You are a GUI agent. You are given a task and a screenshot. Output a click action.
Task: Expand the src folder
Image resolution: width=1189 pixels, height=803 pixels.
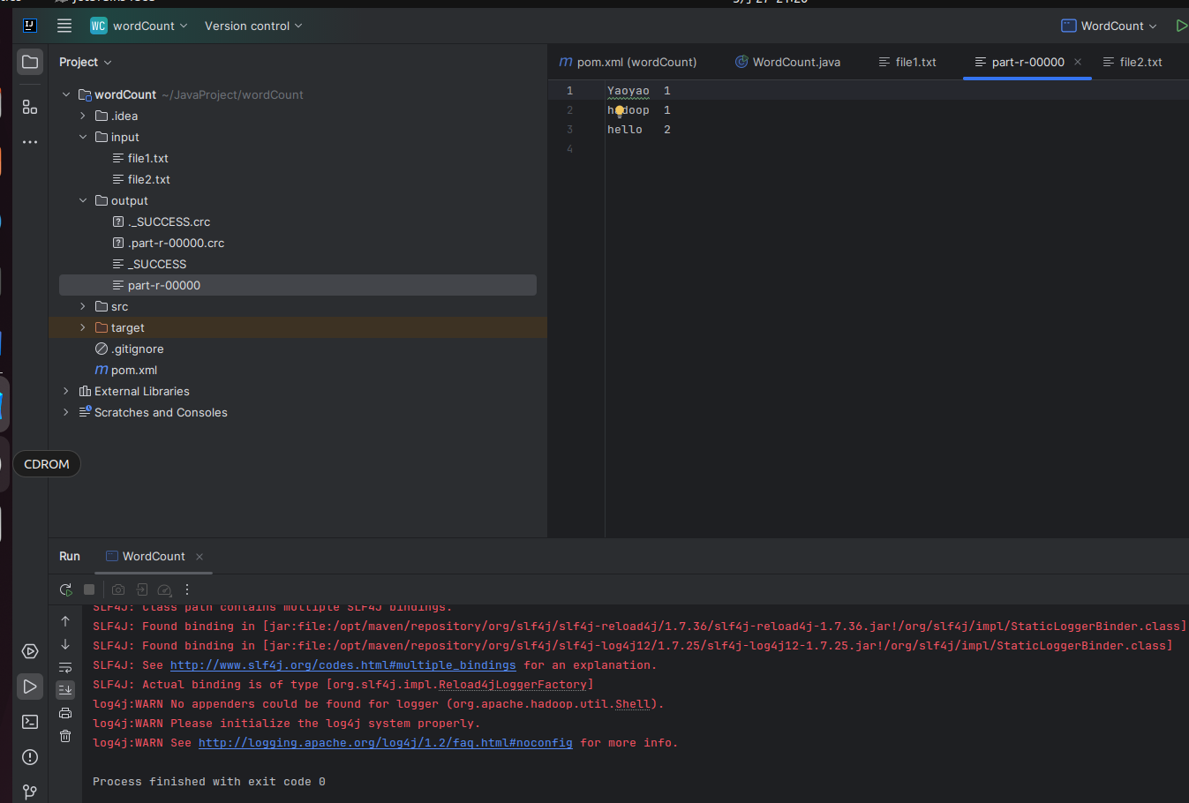(x=83, y=306)
